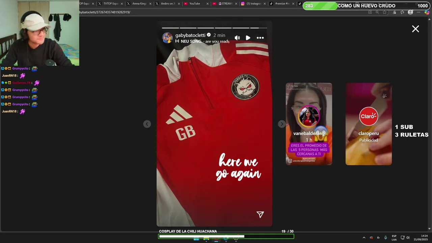The image size is (432, 243).
Task: Click the 283 subscriber goal bar
Action: 367,6
